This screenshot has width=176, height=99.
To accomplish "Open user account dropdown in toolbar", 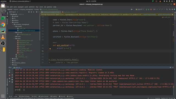I will (132, 9).
